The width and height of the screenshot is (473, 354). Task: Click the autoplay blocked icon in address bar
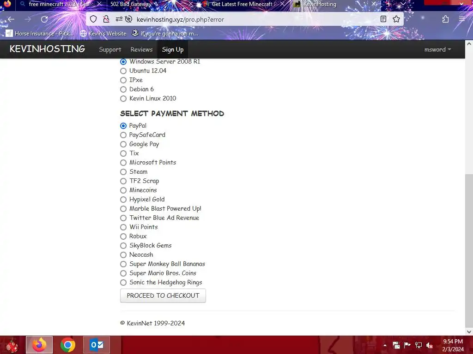[x=128, y=19]
